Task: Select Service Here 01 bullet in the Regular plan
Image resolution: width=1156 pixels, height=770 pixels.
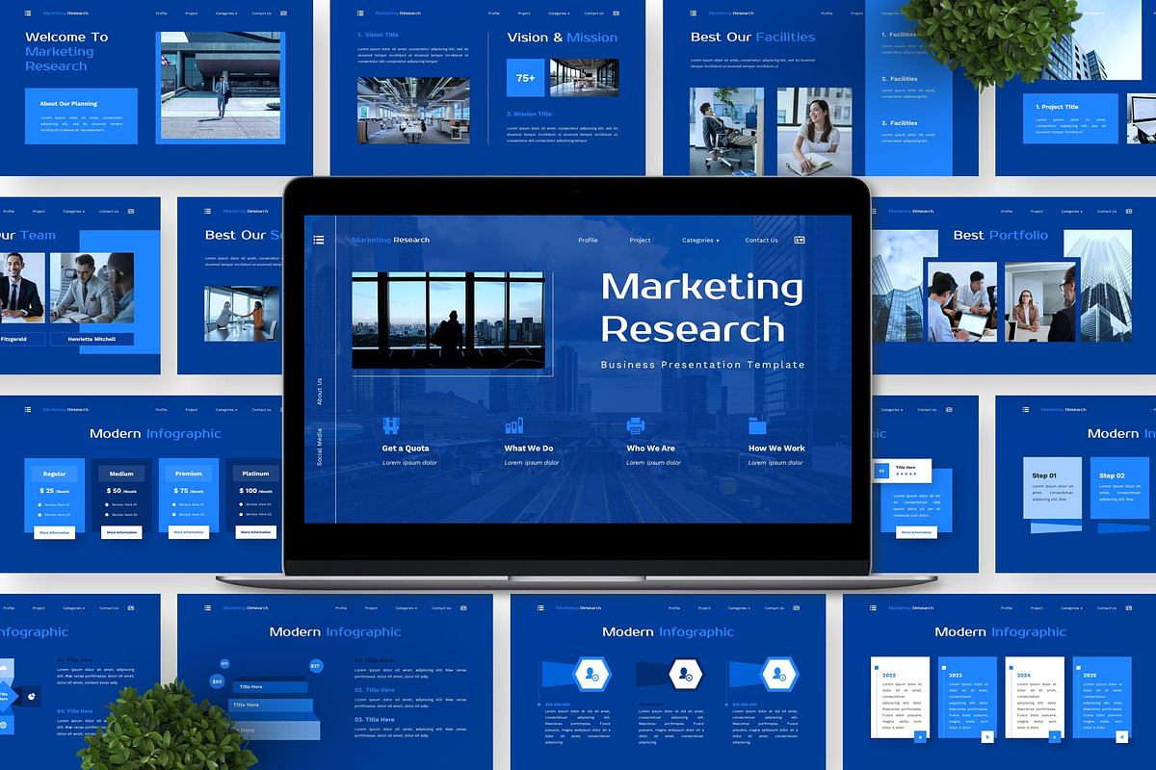Action: click(x=40, y=504)
